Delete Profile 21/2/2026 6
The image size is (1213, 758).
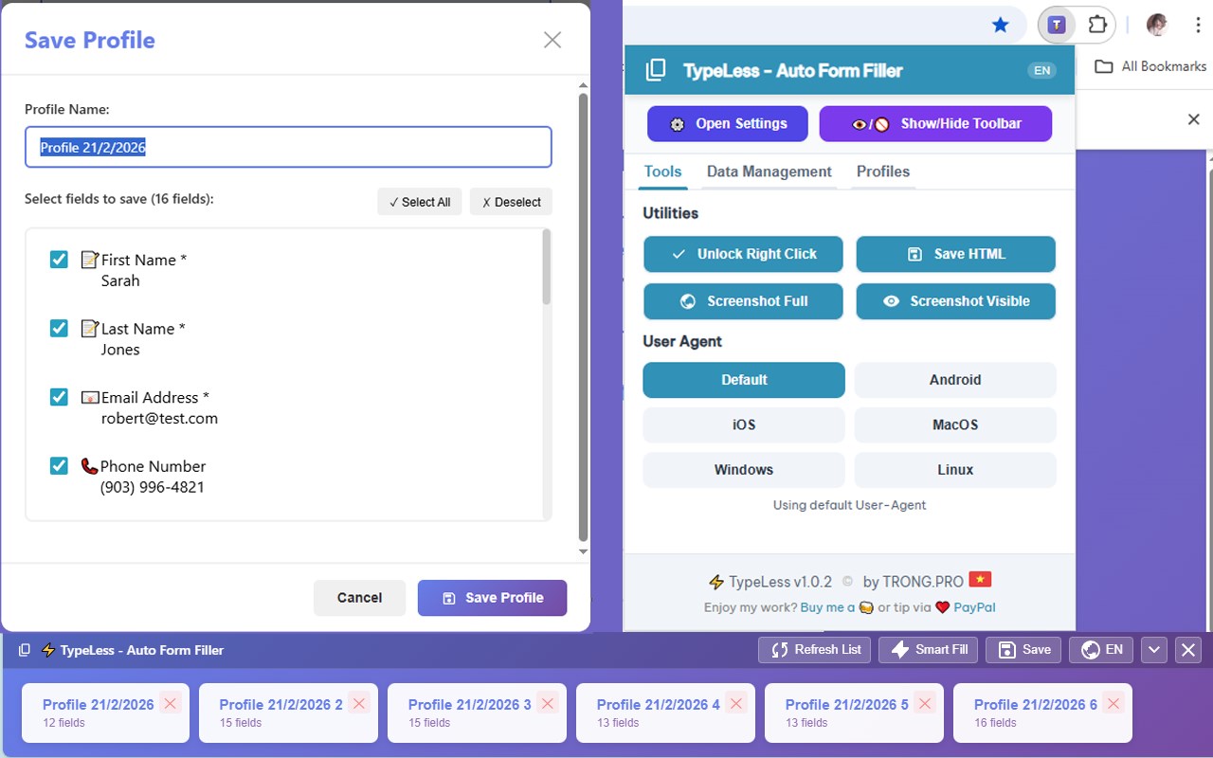tap(1113, 703)
